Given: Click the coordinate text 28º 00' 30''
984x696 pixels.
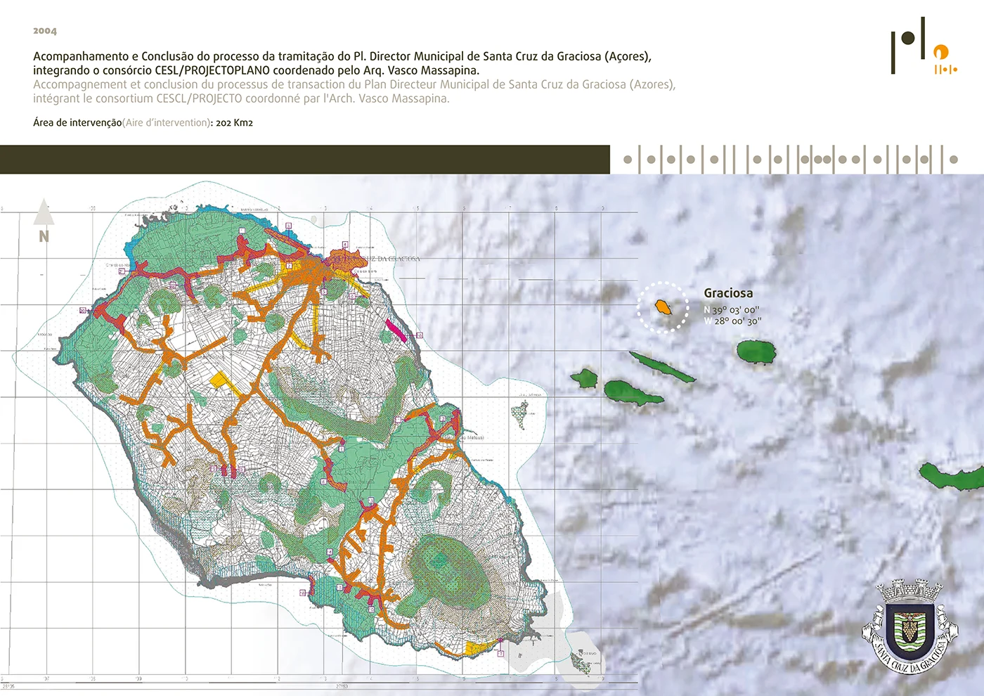Looking at the screenshot, I should coord(737,321).
